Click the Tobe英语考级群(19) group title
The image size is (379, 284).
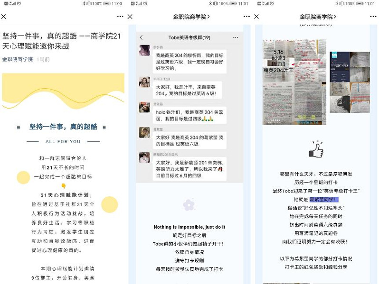pos(189,37)
